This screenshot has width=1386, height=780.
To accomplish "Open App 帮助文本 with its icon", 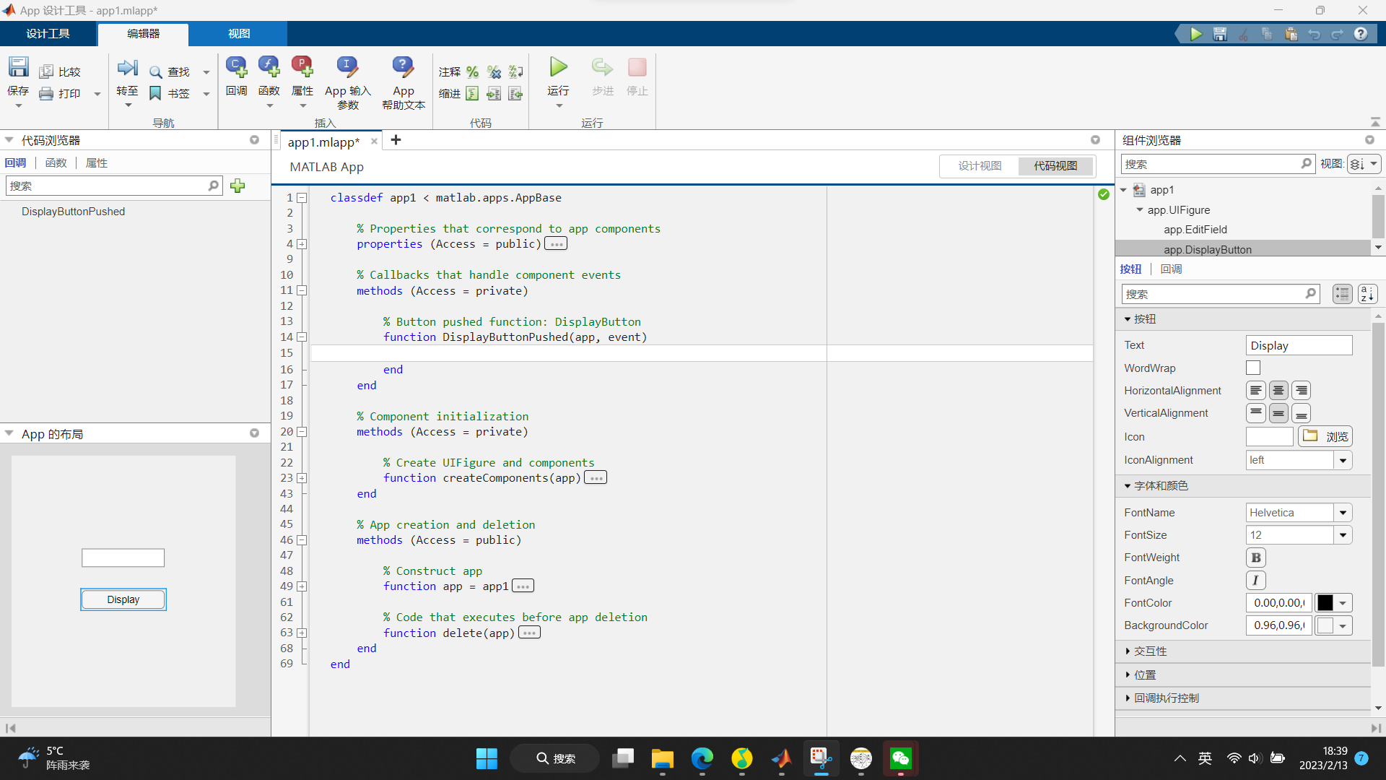I will point(402,65).
